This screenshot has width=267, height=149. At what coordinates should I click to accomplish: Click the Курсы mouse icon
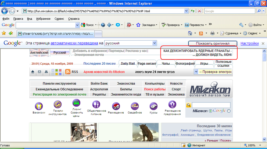point(154,106)
